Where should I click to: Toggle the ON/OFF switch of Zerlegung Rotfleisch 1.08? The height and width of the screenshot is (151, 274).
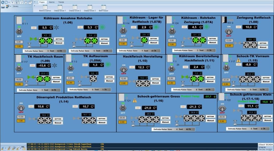pyautogui.click(x=229, y=32)
